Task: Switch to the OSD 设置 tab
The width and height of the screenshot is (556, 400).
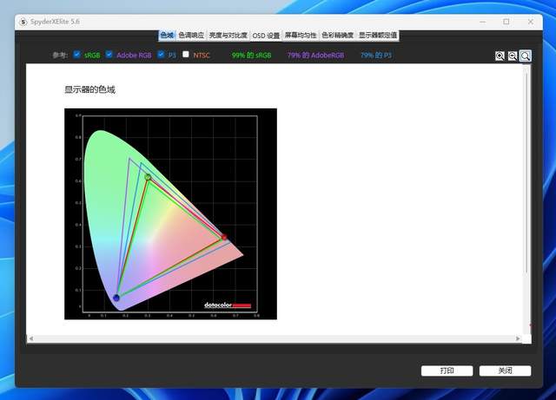Action: 266,36
